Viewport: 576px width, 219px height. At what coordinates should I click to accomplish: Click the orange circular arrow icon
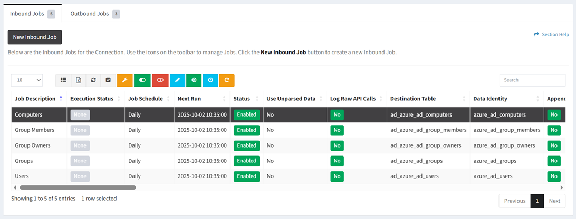[x=227, y=80]
